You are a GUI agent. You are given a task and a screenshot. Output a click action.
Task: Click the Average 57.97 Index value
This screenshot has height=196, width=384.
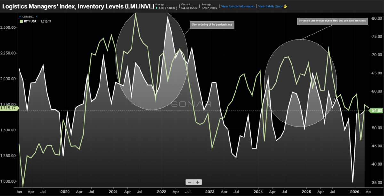click(x=210, y=7)
